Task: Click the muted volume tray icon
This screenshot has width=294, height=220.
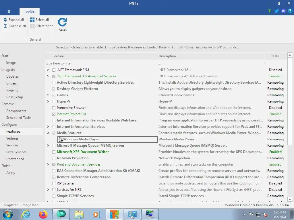Action: click(265, 215)
